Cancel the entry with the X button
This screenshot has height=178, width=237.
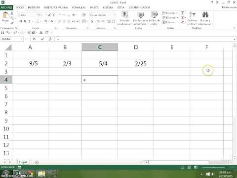(34, 39)
